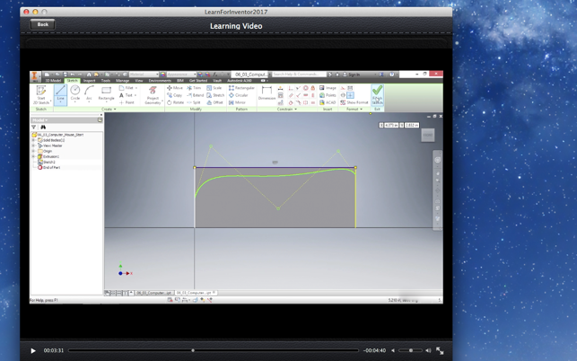The image size is (577, 361).
Task: Click Finish Sketch checkmark
Action: [x=377, y=94]
